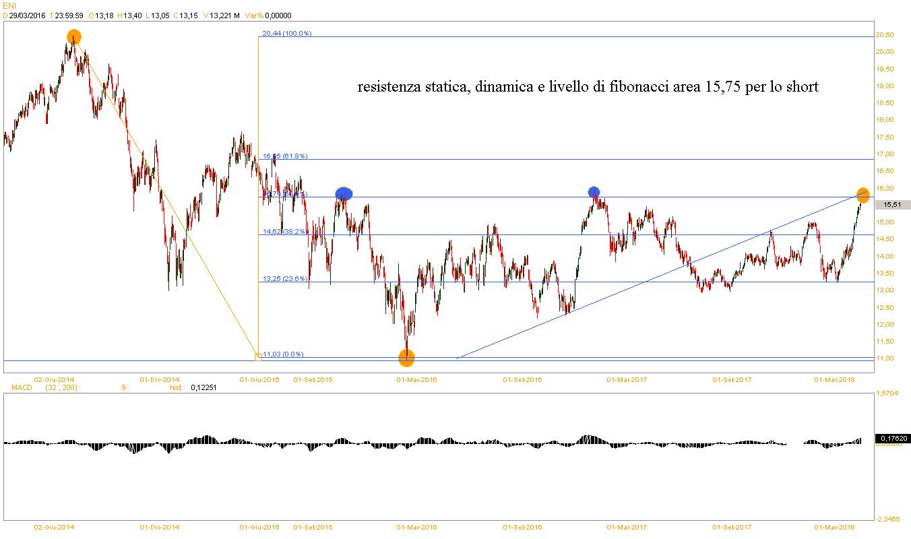Click the 11,03 (0.0%) Fibonacci label
Viewport: 911px width, 539px height.
(283, 354)
